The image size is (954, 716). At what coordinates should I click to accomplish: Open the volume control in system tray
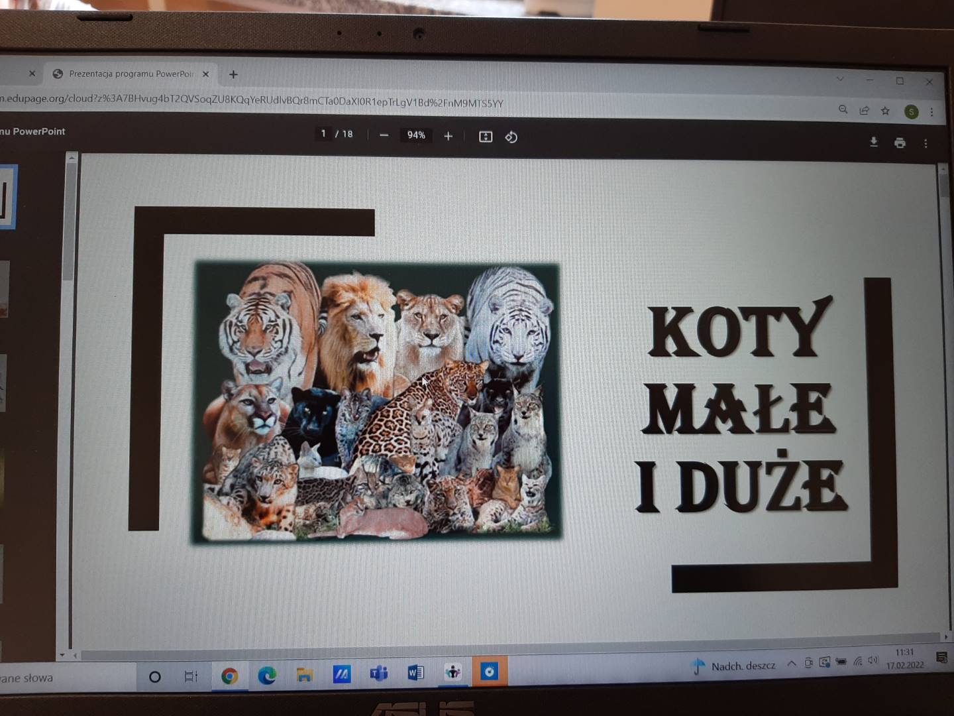click(873, 660)
